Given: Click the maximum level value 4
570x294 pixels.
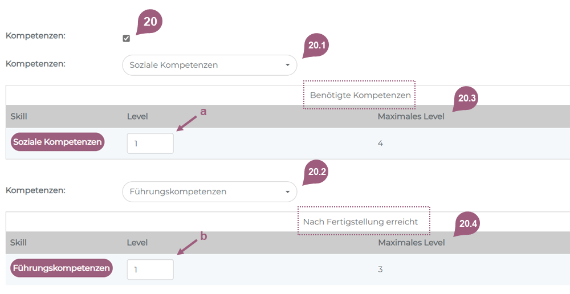Looking at the screenshot, I should [380, 144].
